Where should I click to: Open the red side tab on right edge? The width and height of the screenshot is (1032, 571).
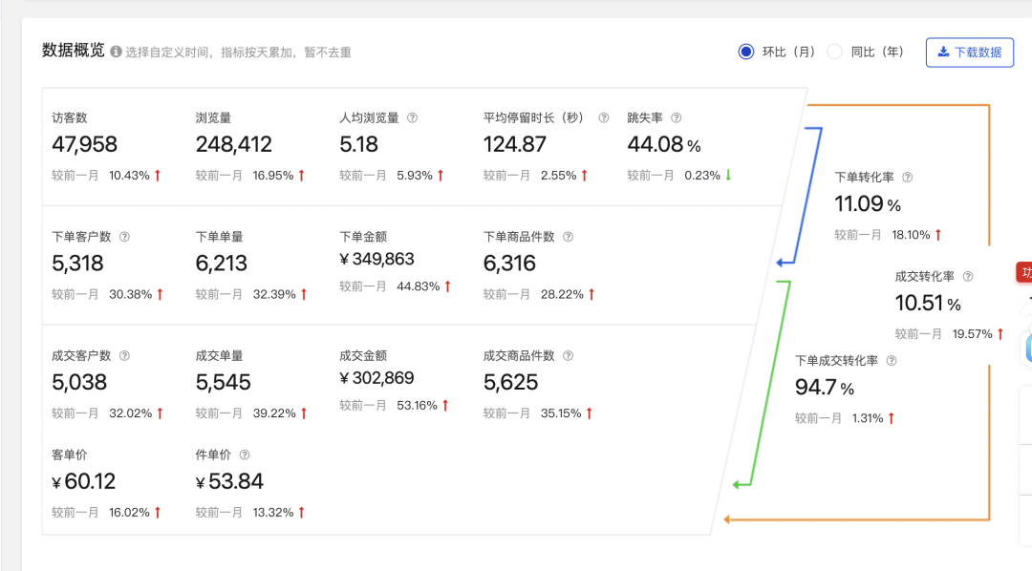point(1024,272)
